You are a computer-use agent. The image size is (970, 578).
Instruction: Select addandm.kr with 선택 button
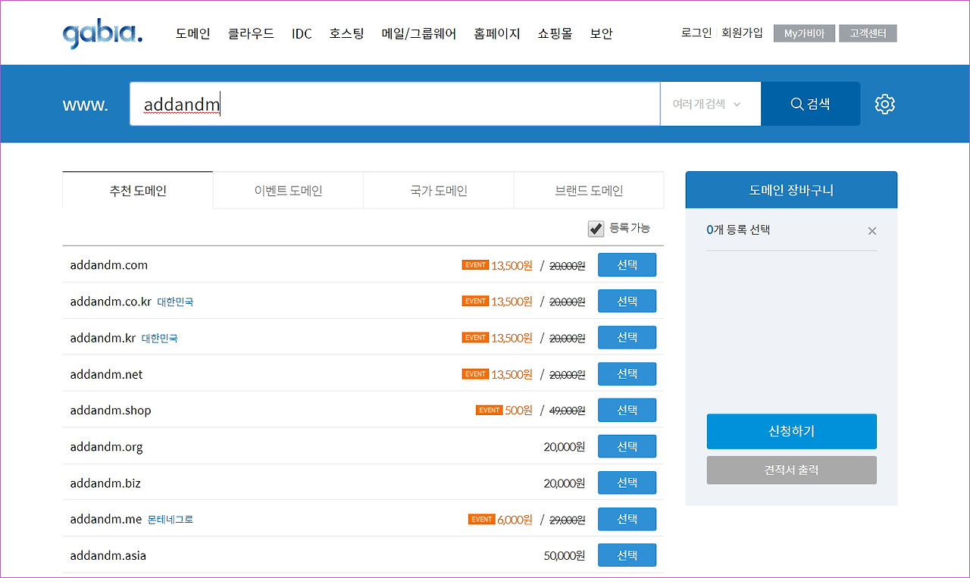(x=627, y=338)
